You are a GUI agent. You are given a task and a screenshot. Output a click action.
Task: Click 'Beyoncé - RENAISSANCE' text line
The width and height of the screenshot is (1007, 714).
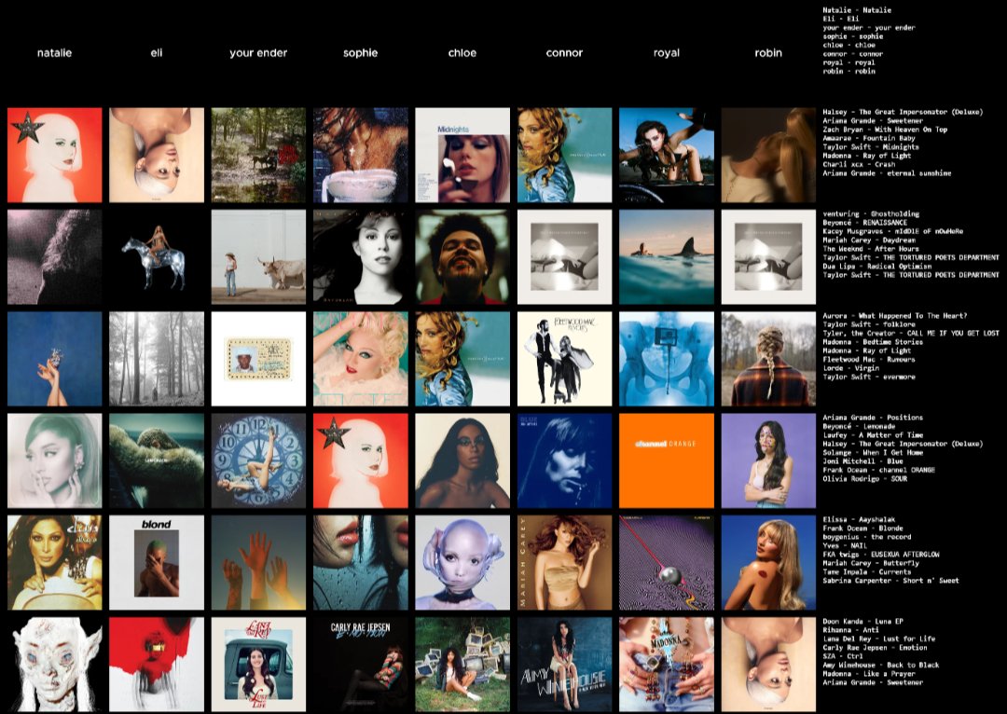point(865,222)
